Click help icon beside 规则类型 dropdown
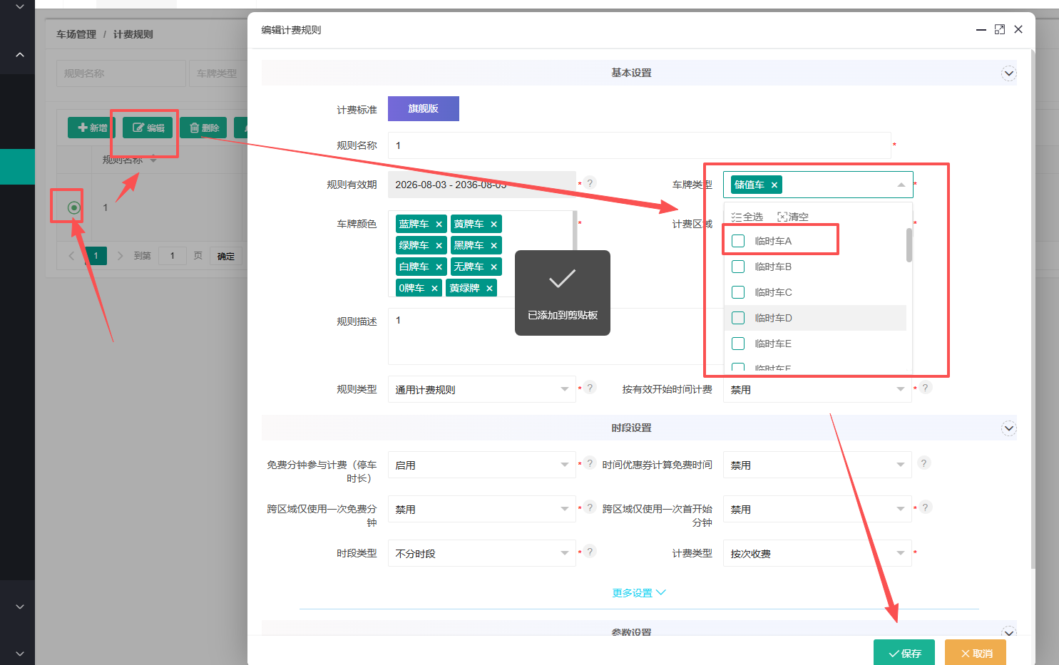Image resolution: width=1059 pixels, height=665 pixels. tap(590, 388)
